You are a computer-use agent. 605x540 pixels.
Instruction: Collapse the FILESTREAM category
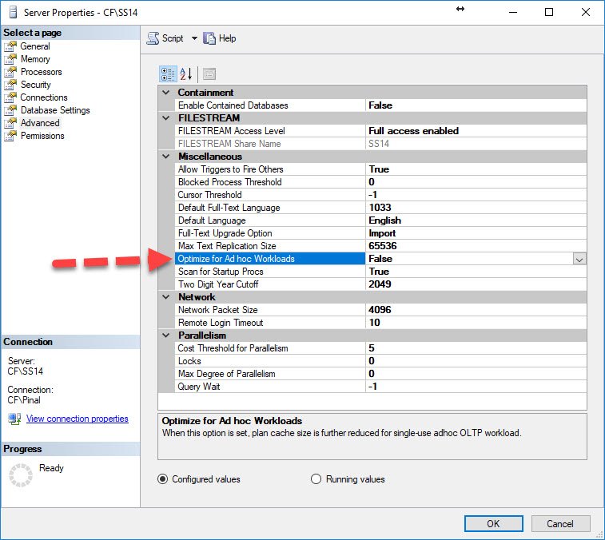click(x=166, y=118)
